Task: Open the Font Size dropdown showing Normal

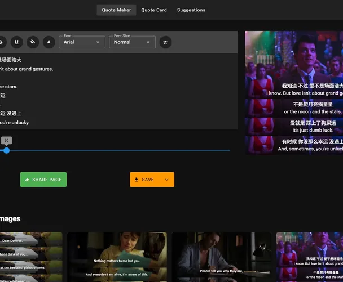Action: [x=132, y=42]
